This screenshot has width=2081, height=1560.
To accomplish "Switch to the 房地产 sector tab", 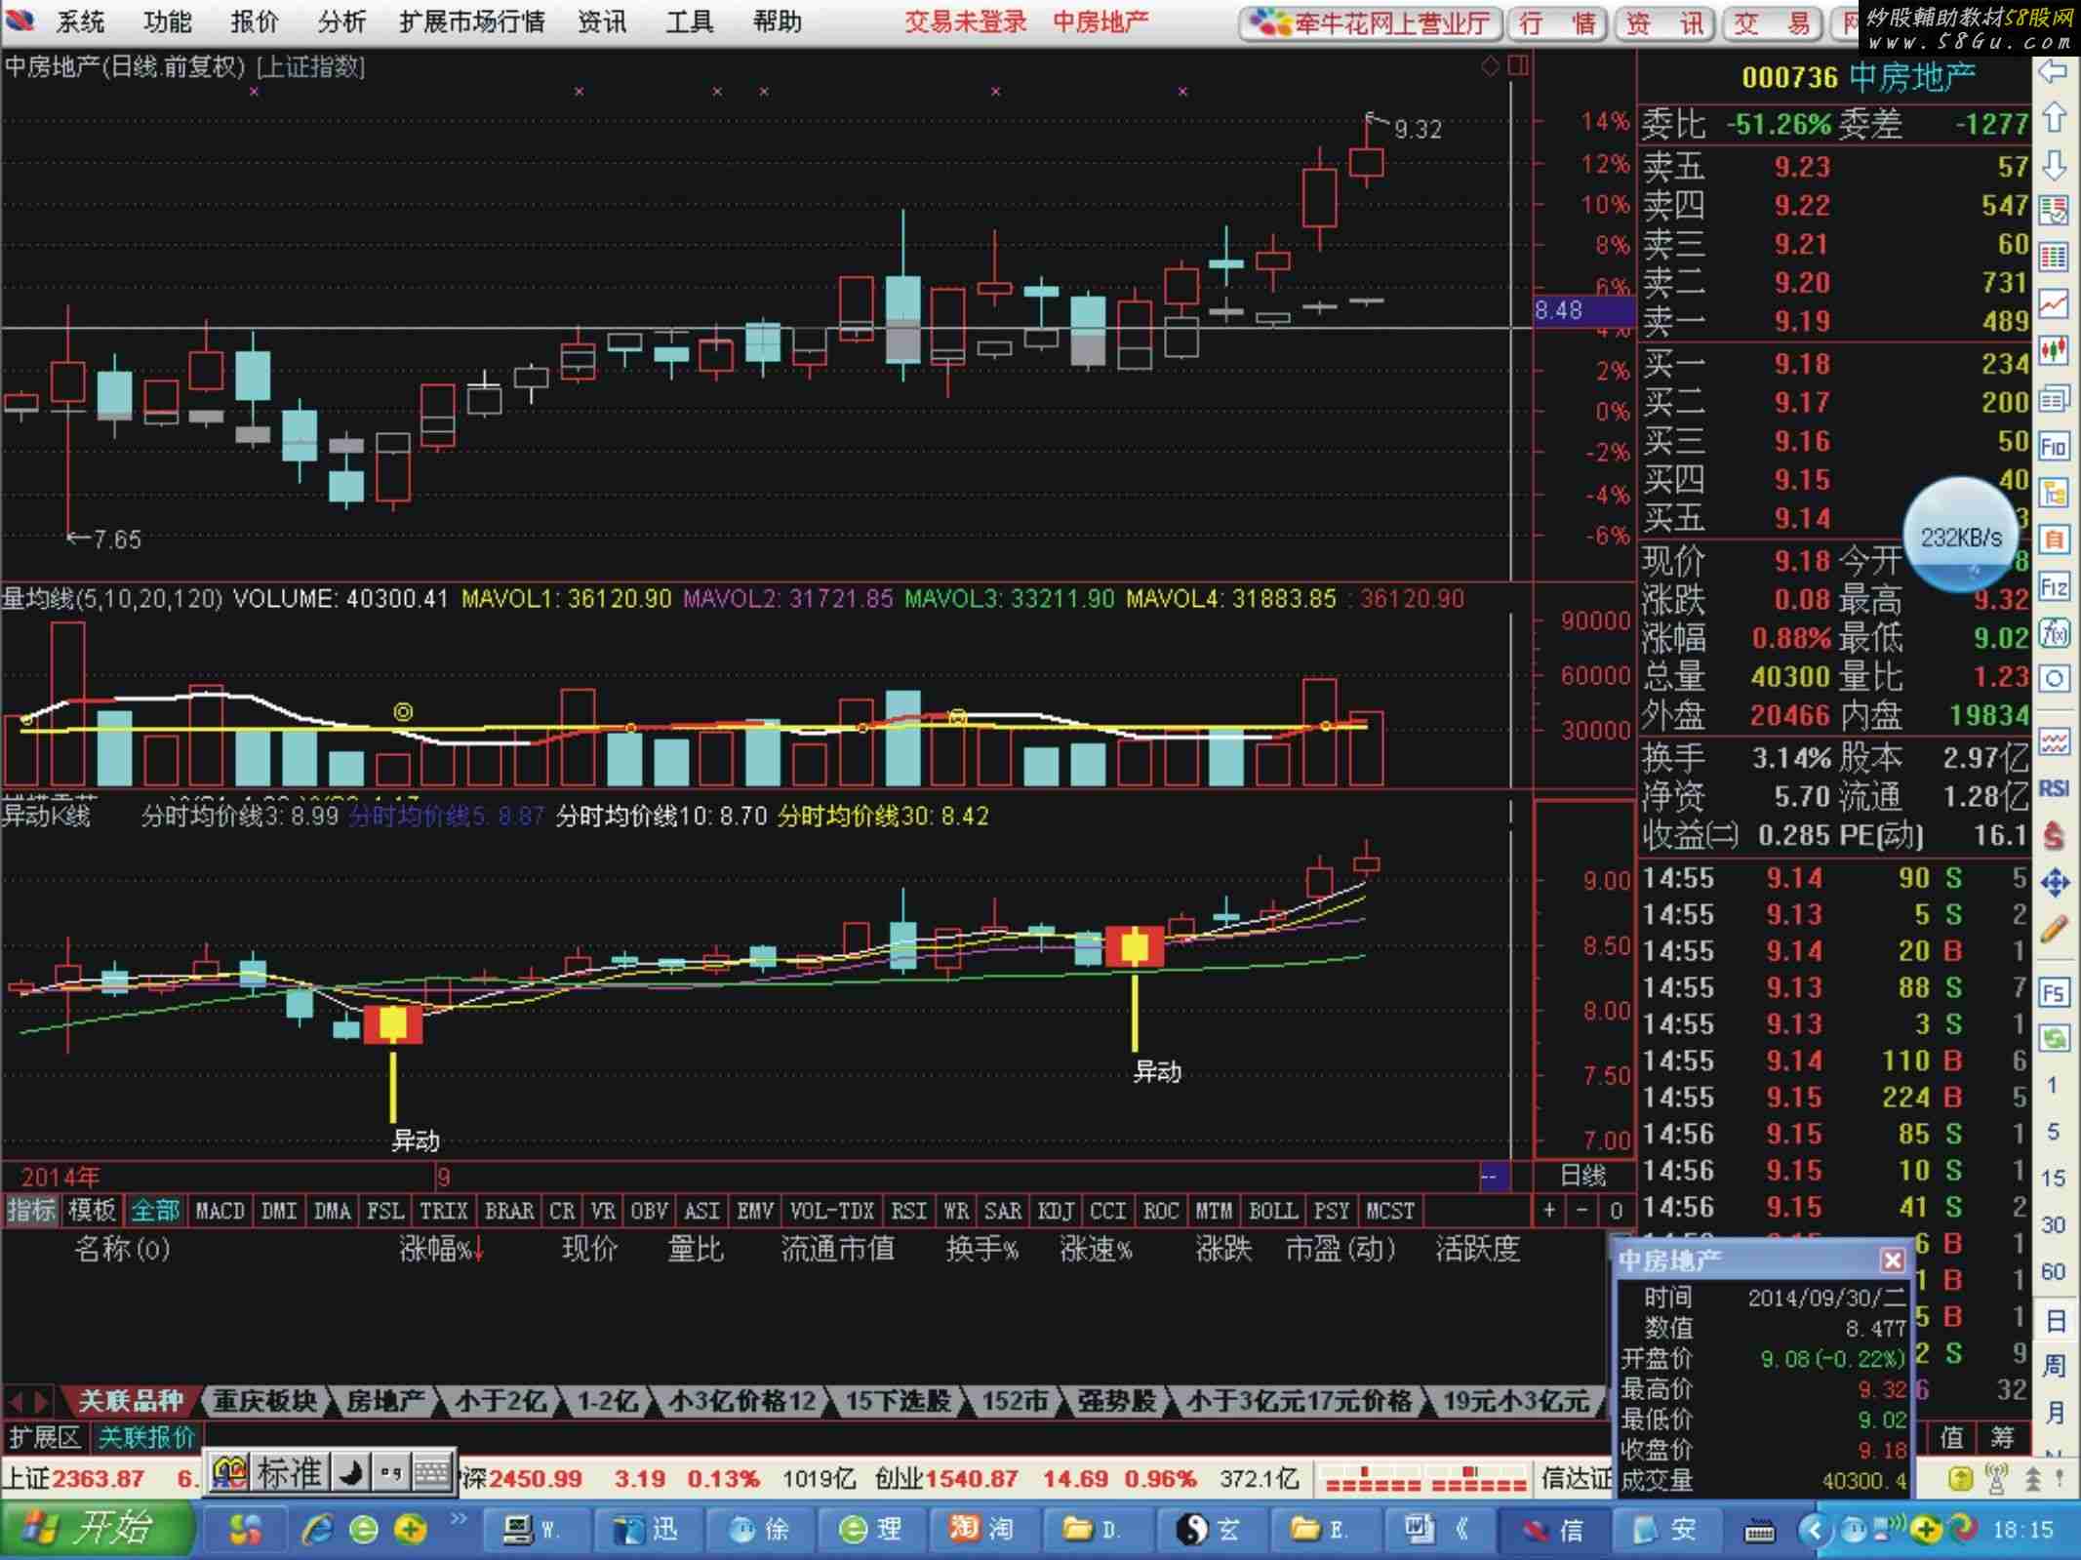I will point(385,1401).
